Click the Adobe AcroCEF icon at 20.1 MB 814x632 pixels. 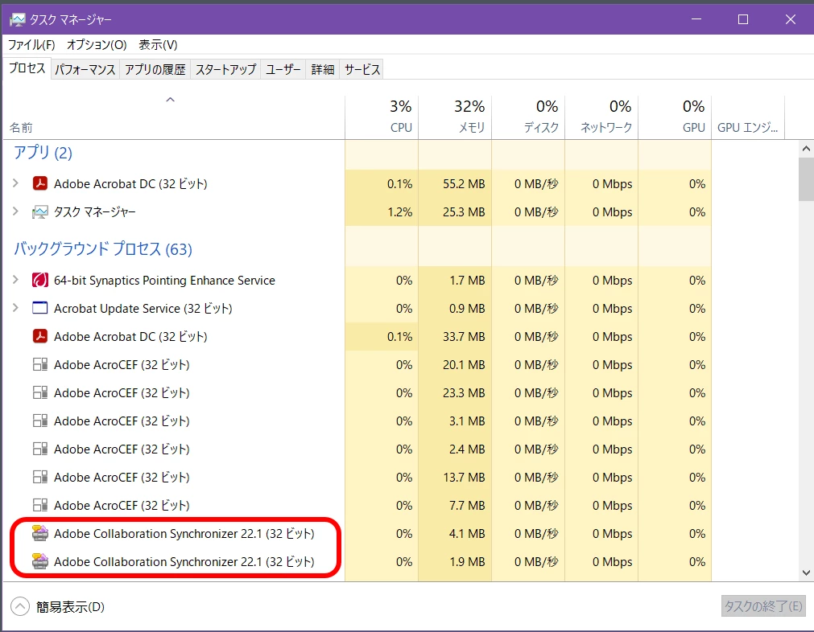[40, 364]
